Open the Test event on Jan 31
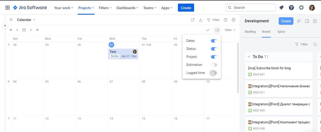The image size is (321, 132). tap(123, 54)
